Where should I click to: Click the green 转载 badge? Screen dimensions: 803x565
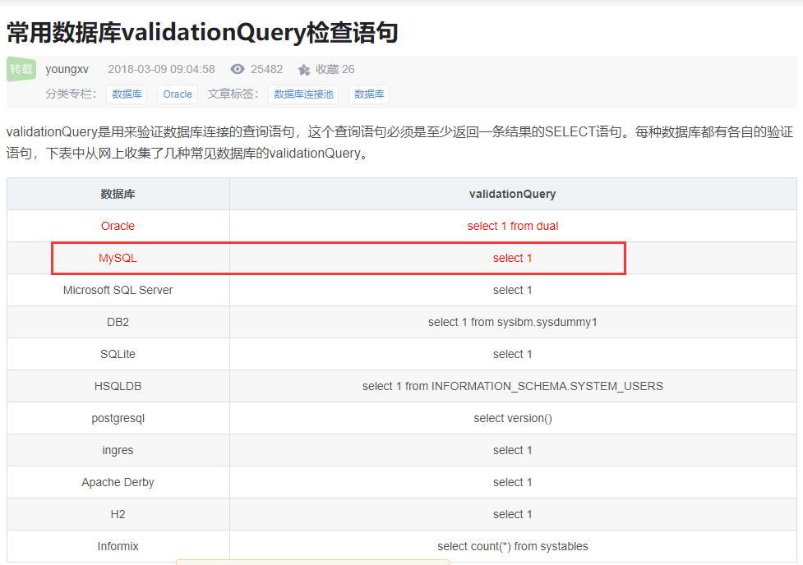pyautogui.click(x=21, y=69)
